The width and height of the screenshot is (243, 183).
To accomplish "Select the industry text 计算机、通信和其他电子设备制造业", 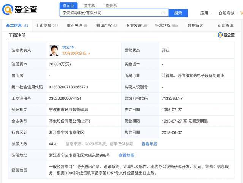I will click(193, 76).
